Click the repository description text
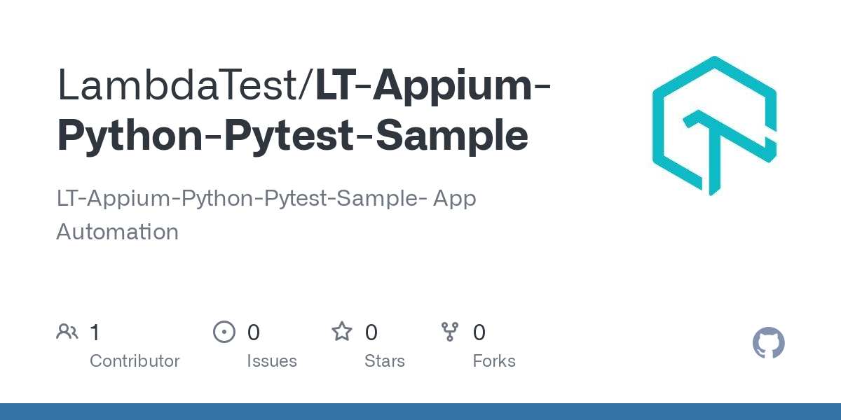The height and width of the screenshot is (420, 841). pyautogui.click(x=266, y=215)
